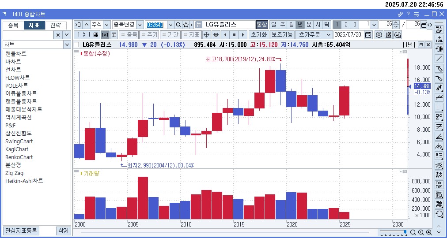Switch chart period to 일 (daily)
The width and height of the screenshot is (447, 238).
[x=274, y=25]
